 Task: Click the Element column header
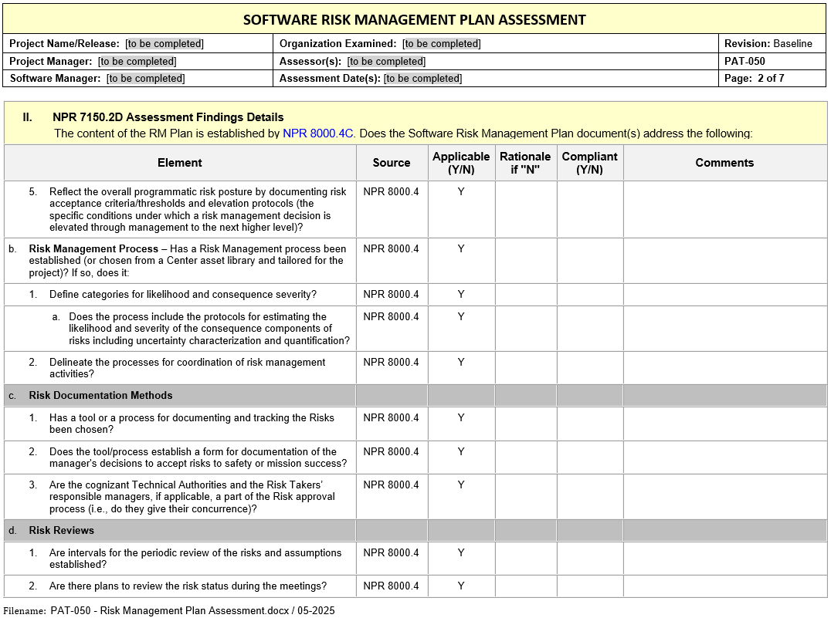pyautogui.click(x=179, y=163)
